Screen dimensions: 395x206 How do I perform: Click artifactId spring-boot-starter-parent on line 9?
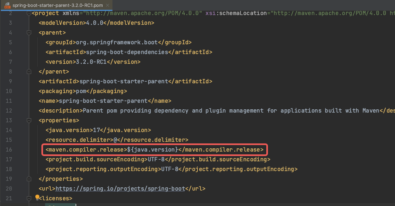click(x=125, y=81)
